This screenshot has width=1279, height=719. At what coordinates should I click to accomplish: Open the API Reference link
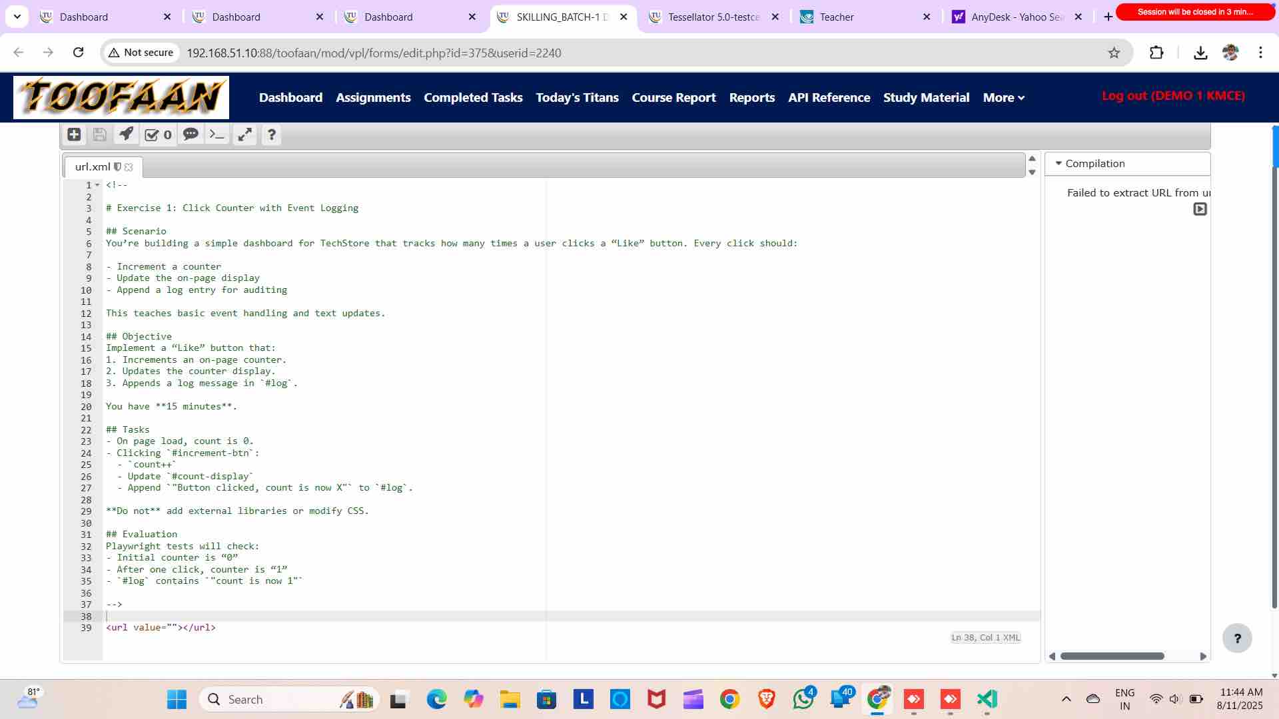click(829, 98)
